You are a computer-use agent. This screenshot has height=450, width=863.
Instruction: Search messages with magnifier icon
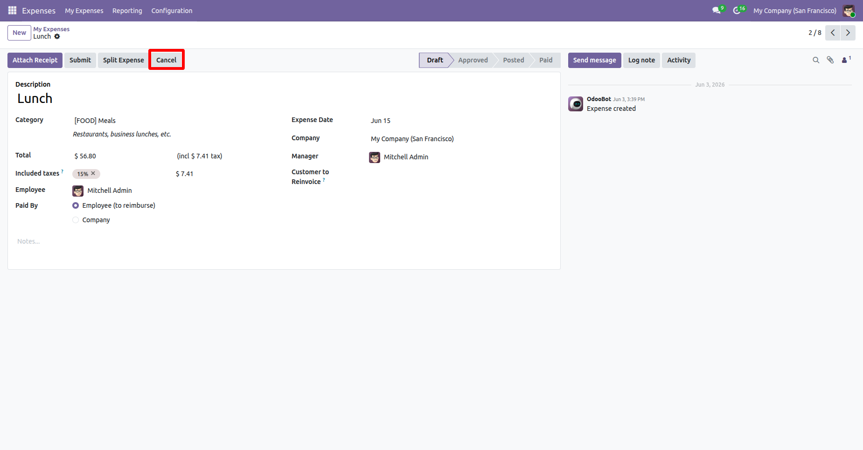point(816,60)
